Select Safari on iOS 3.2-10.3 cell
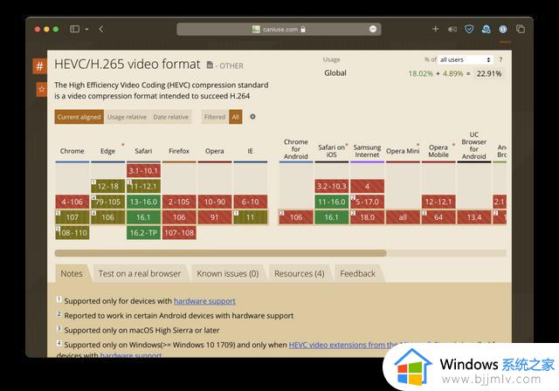The image size is (559, 391). pyautogui.click(x=332, y=186)
